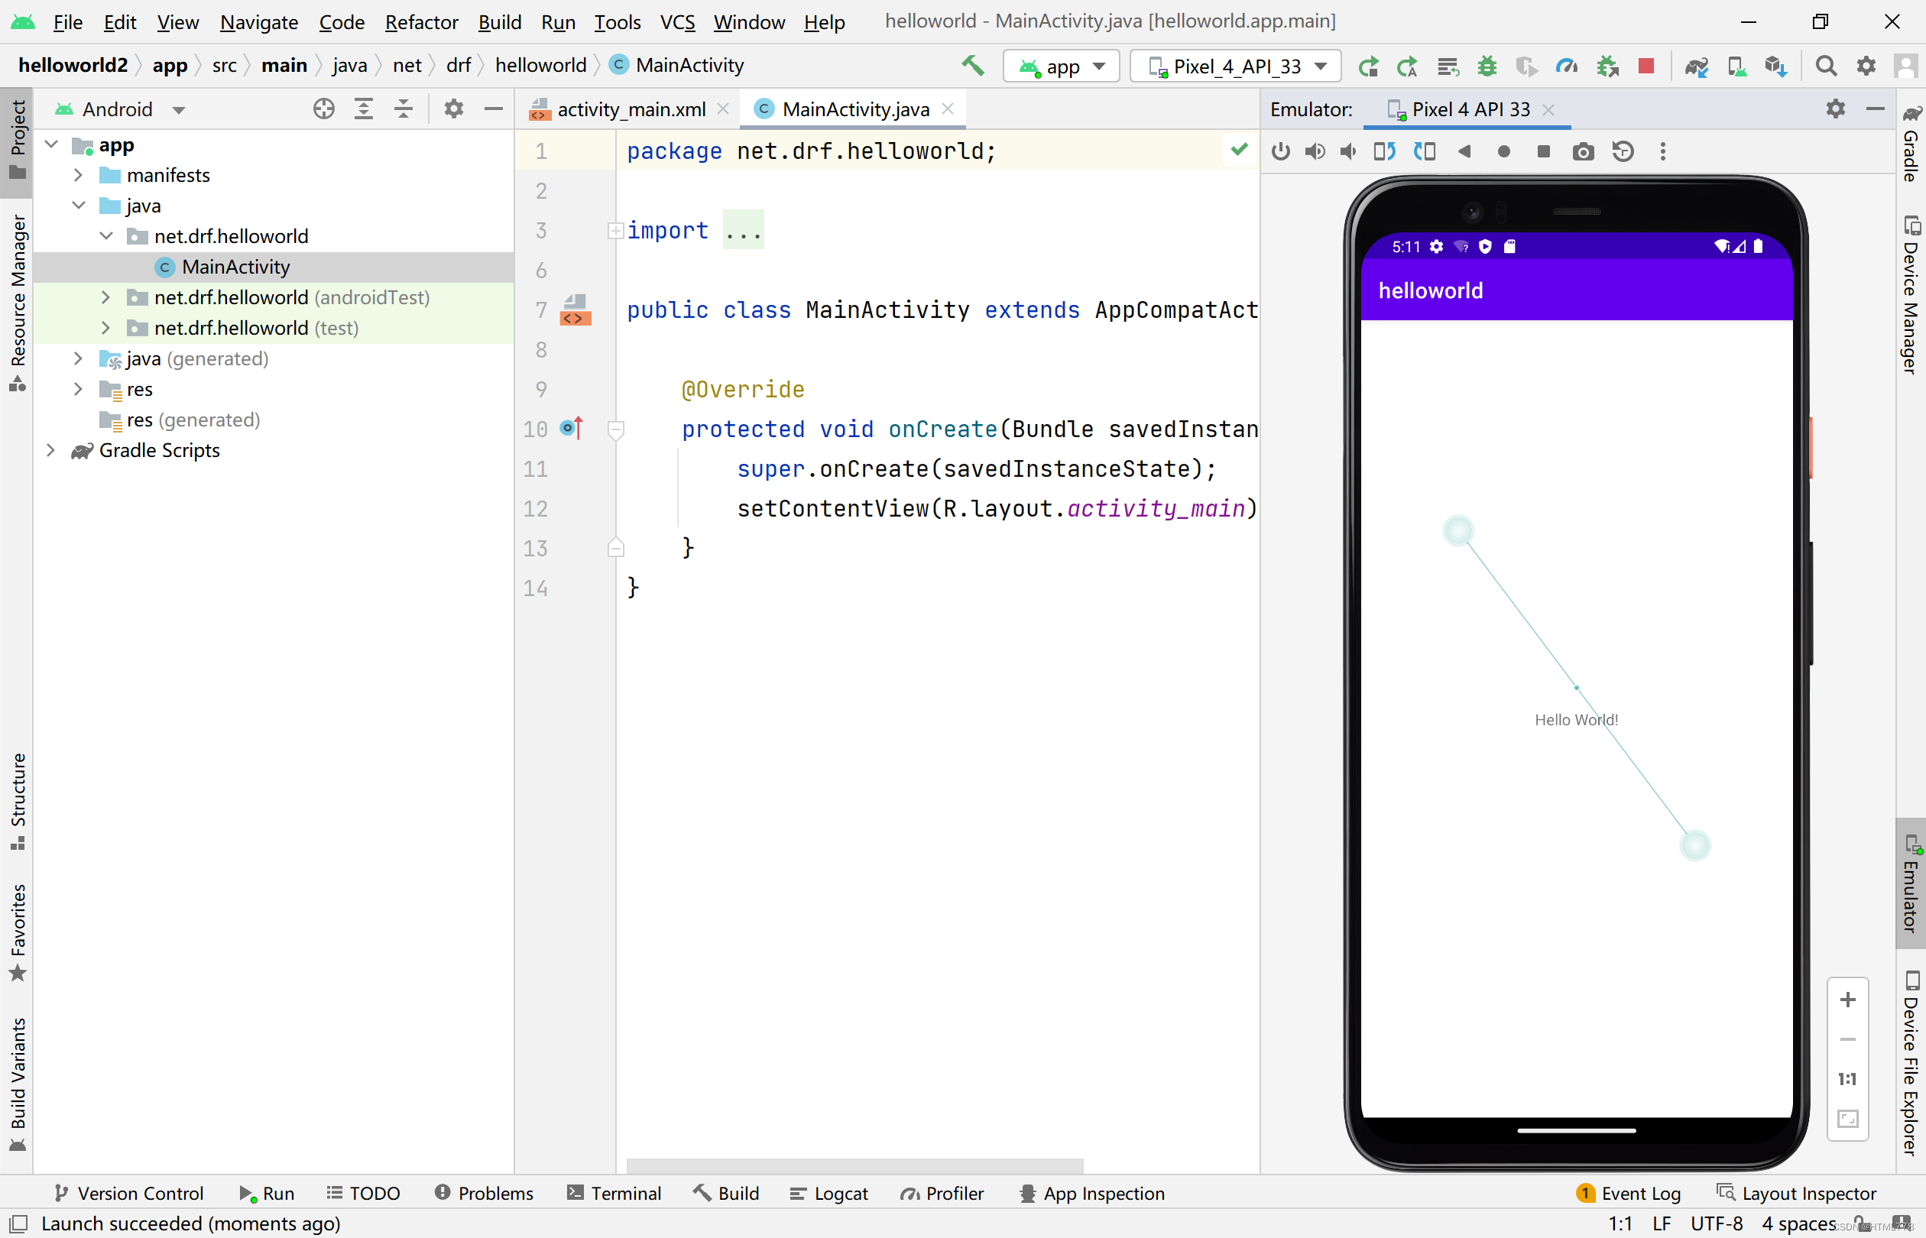Select the app run configuration dropdown

1062,64
